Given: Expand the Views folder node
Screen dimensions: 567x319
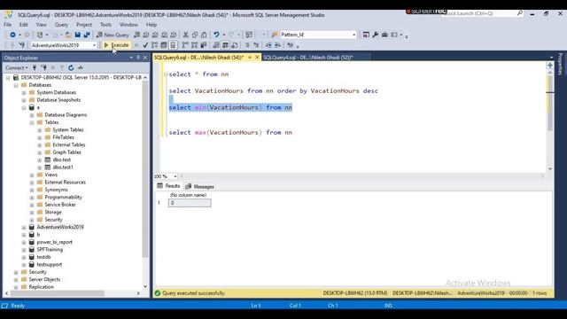Looking at the screenshot, I should 32,175.
